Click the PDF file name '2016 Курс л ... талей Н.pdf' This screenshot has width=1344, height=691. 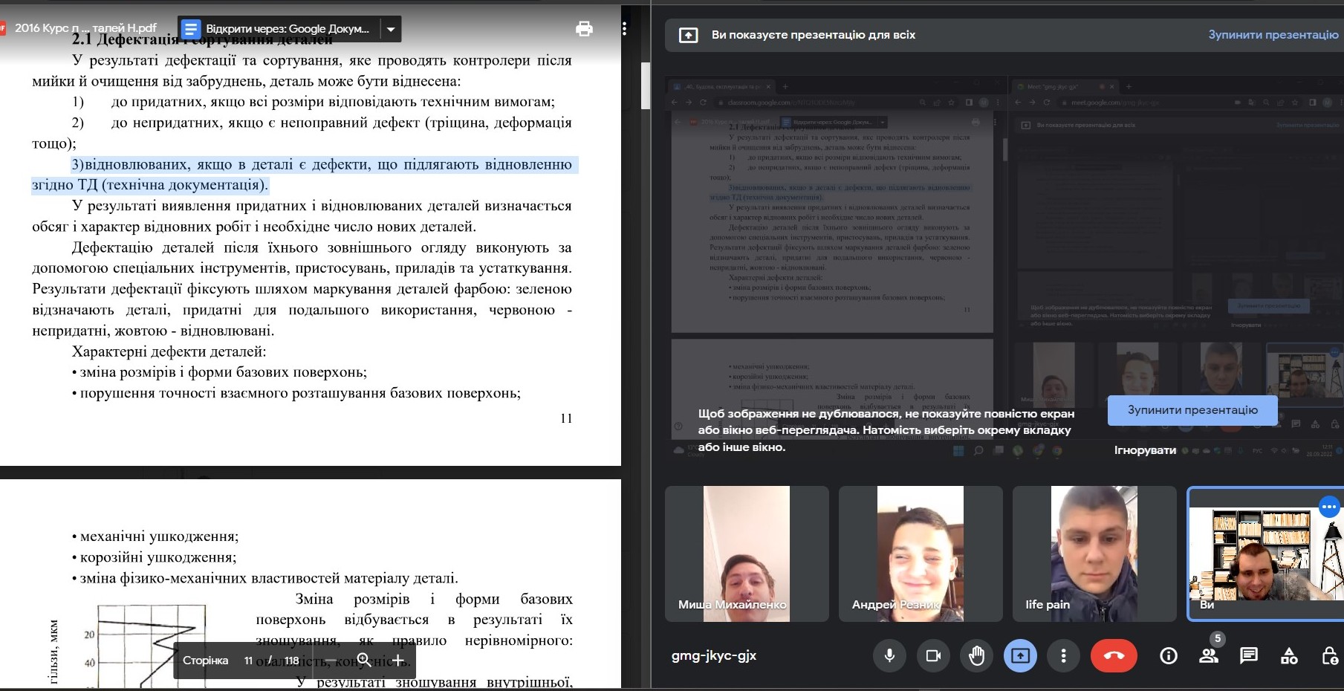point(85,28)
